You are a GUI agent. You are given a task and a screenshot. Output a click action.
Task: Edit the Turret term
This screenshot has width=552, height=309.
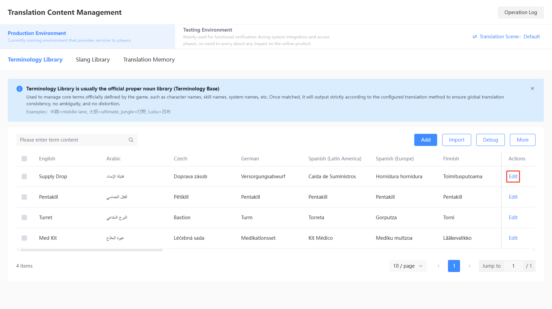click(513, 218)
